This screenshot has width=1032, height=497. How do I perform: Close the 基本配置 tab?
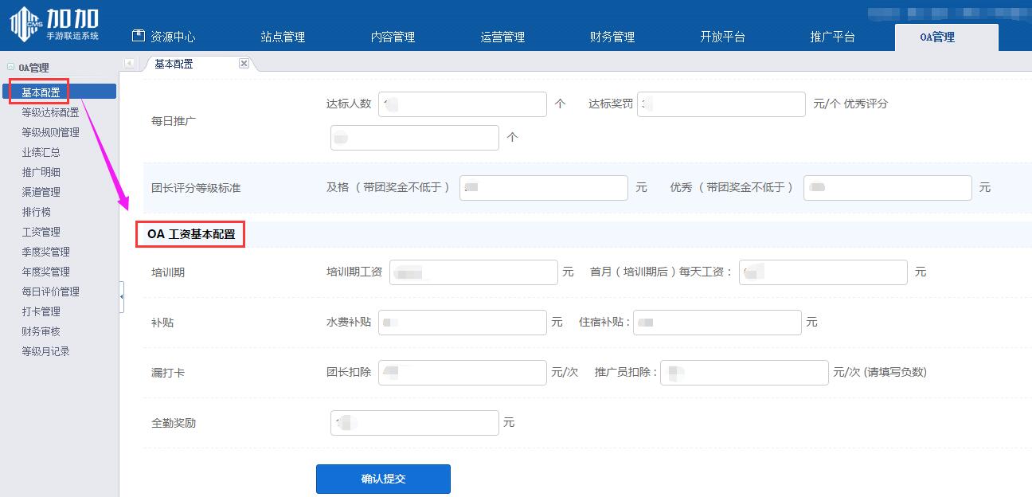click(x=244, y=64)
